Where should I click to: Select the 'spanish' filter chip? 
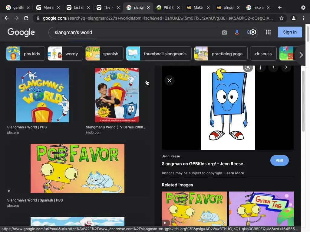pos(104,54)
